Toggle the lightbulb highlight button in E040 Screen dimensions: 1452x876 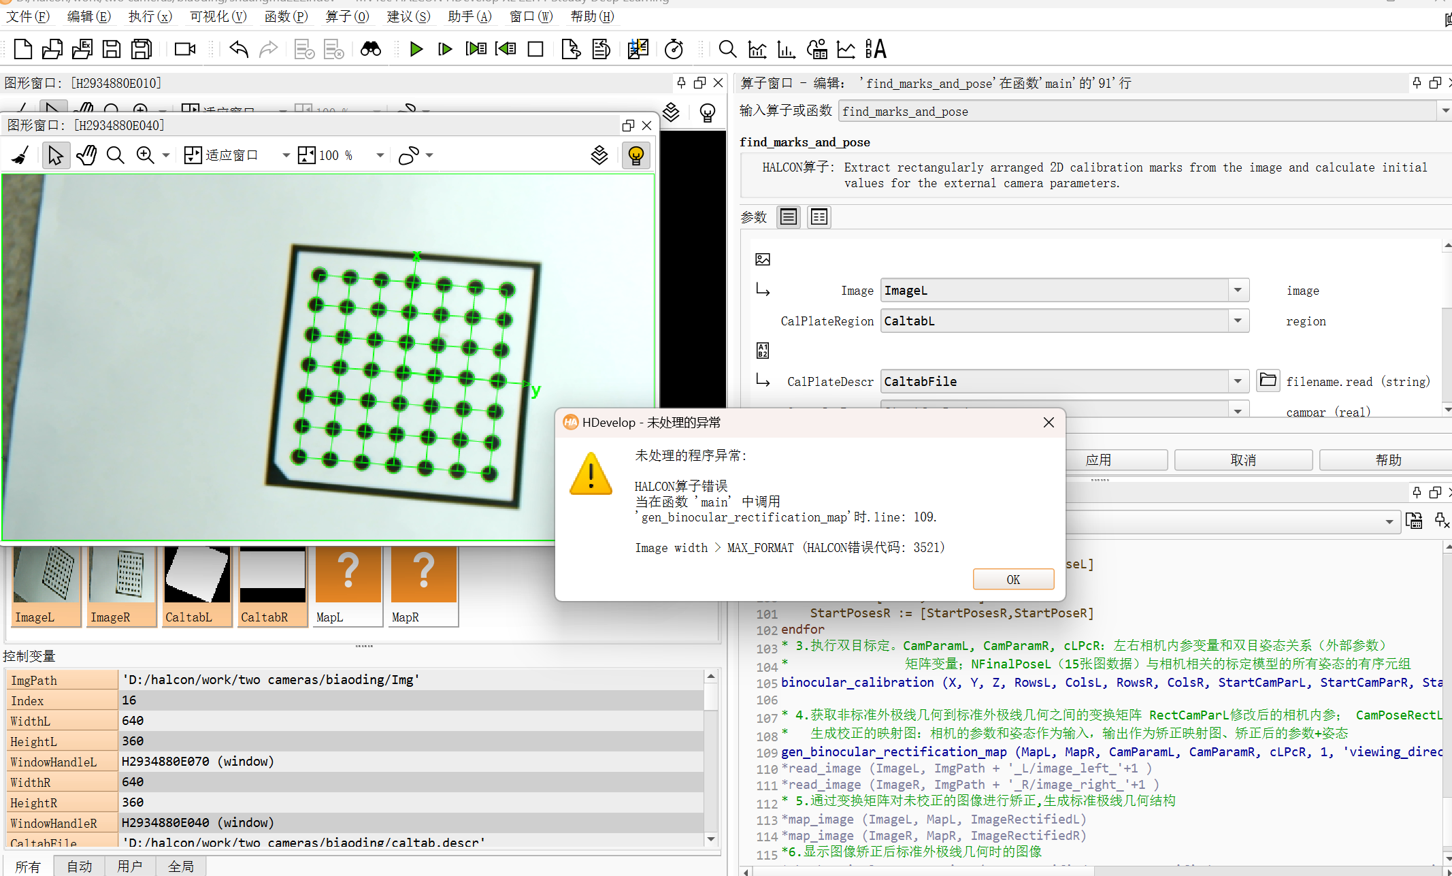[636, 156]
